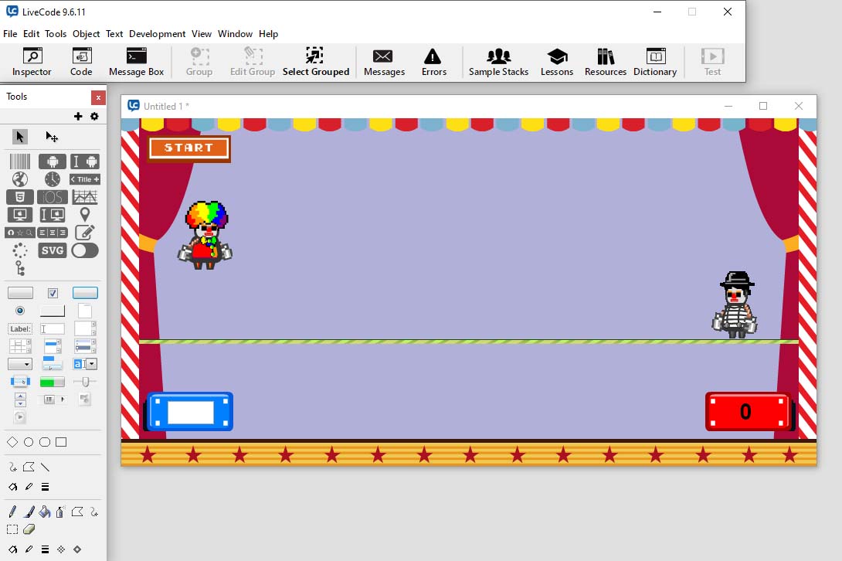842x561 pixels.
Task: Click the Inspector toolbar icon
Action: (x=32, y=62)
